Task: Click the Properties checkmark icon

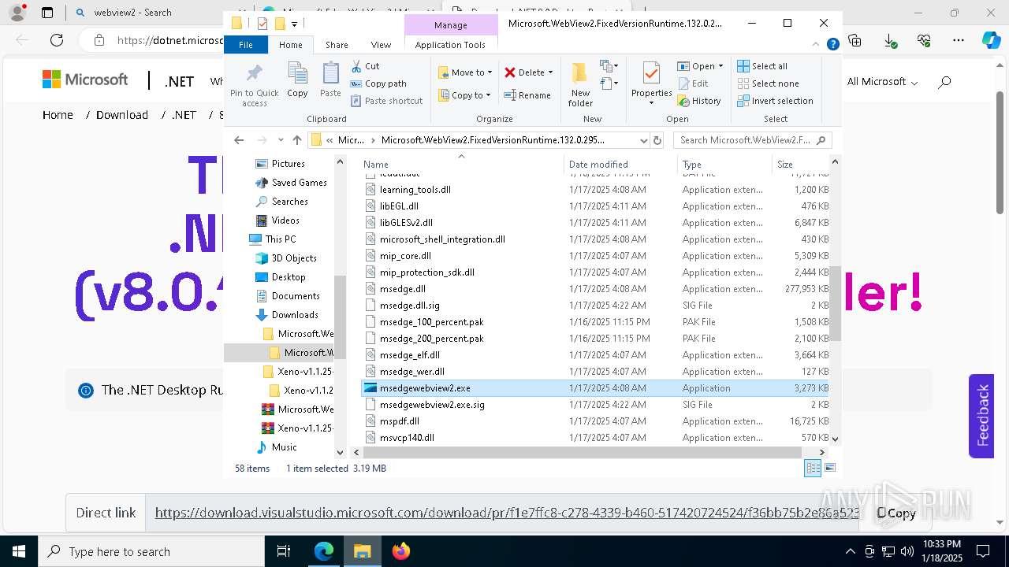Action: (x=651, y=73)
